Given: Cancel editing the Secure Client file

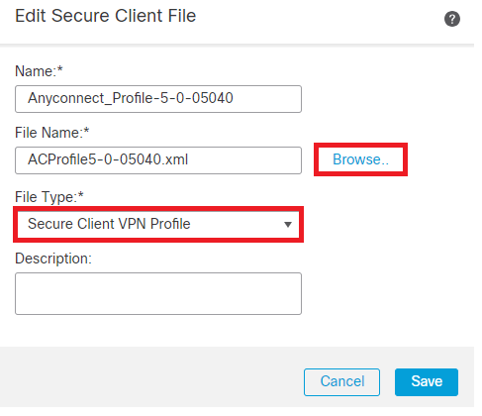Looking at the screenshot, I should [x=341, y=381].
